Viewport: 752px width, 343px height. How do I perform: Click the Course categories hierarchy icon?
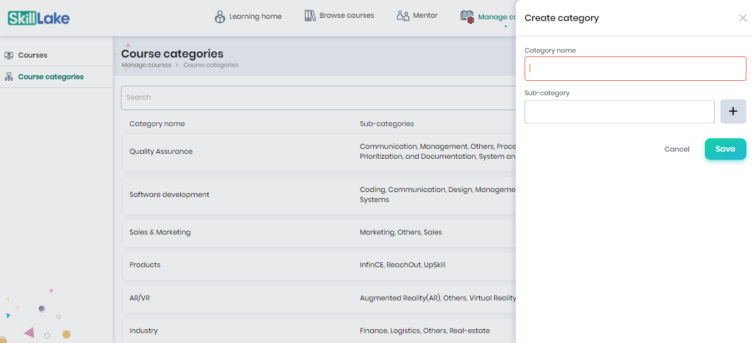tap(9, 77)
